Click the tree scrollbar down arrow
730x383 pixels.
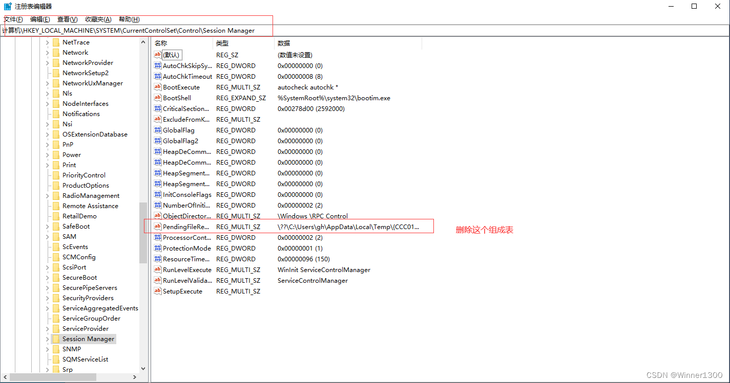(143, 368)
